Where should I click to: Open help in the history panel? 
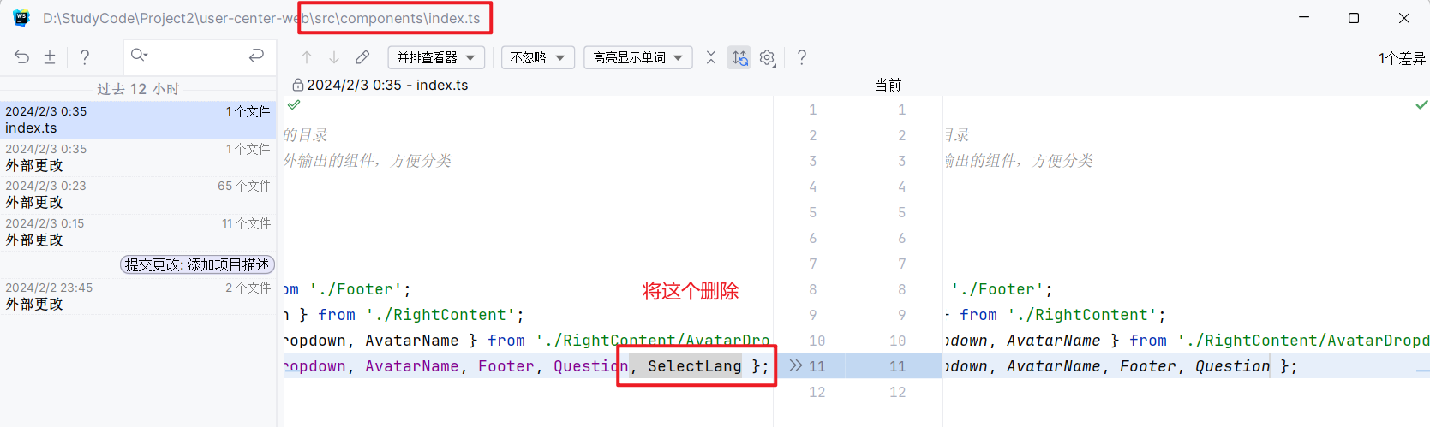coord(84,56)
